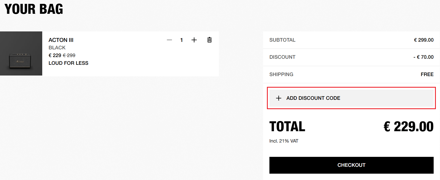Open the ACTON III product title link
Viewport: 440px width, 180px height.
click(61, 40)
